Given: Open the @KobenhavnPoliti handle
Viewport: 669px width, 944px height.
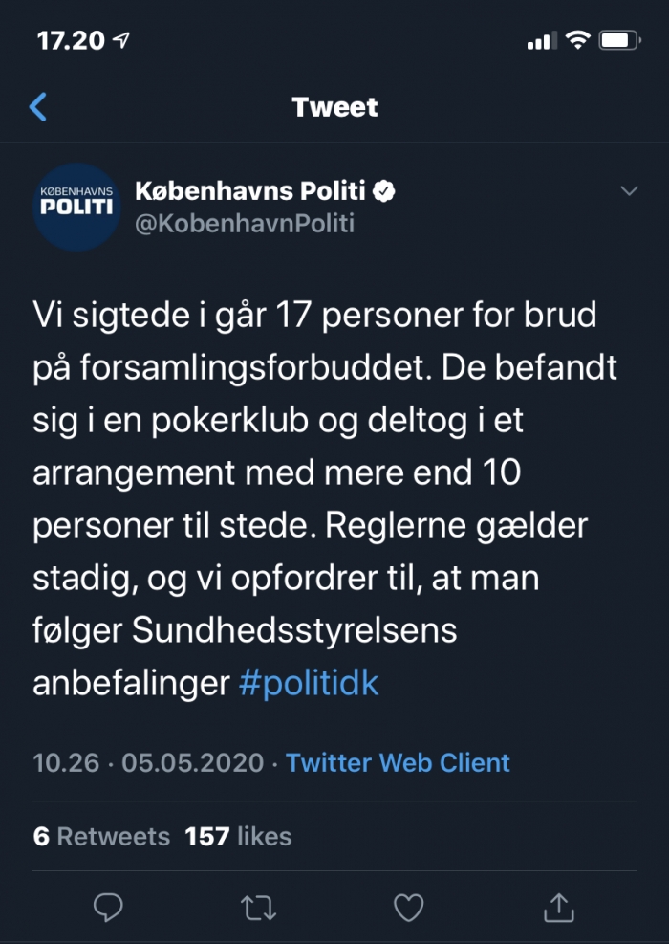Looking at the screenshot, I should 245,224.
